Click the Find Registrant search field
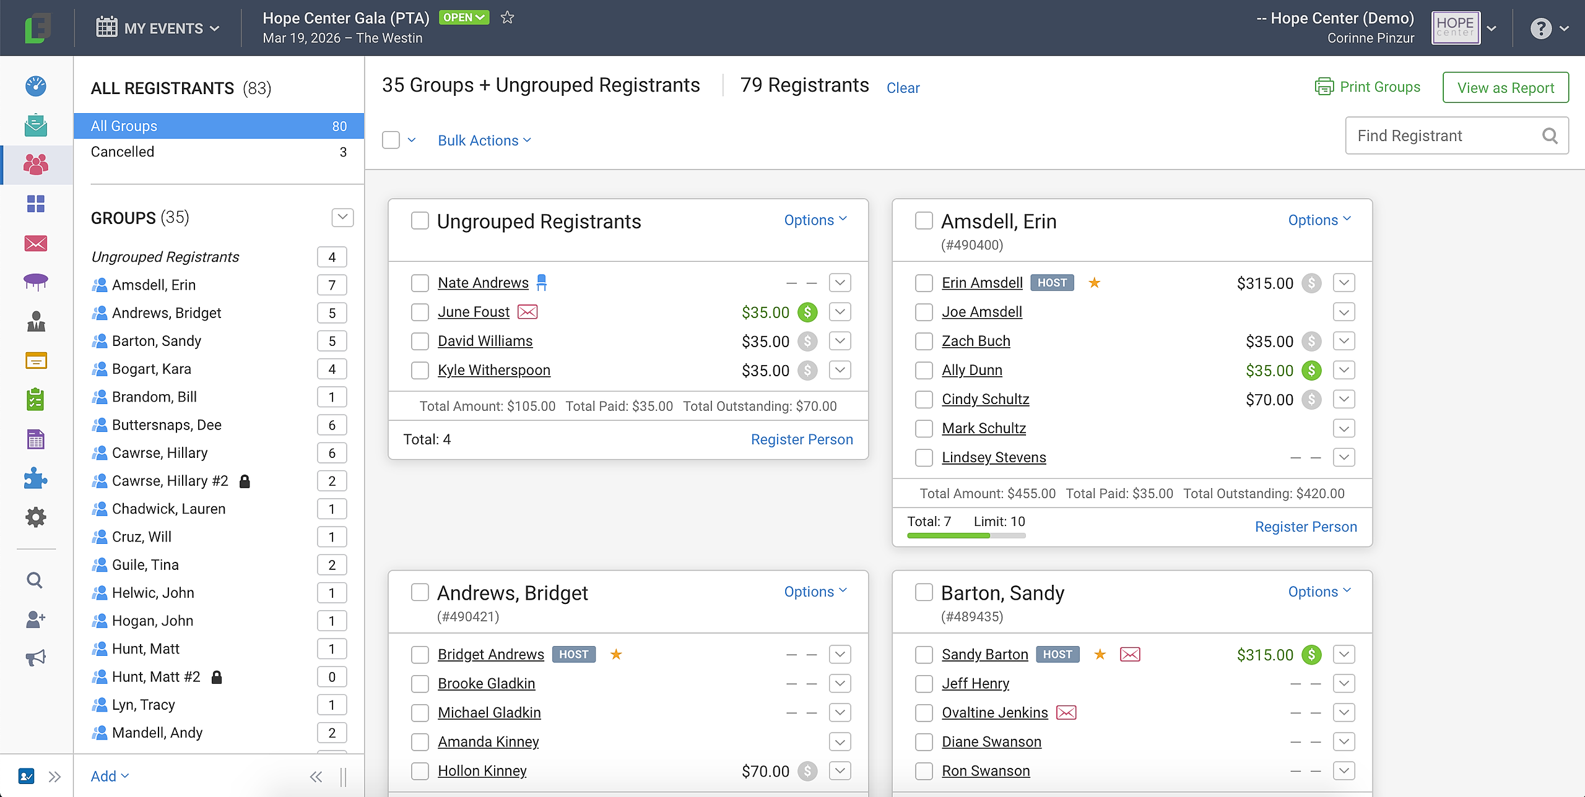 pyautogui.click(x=1443, y=136)
